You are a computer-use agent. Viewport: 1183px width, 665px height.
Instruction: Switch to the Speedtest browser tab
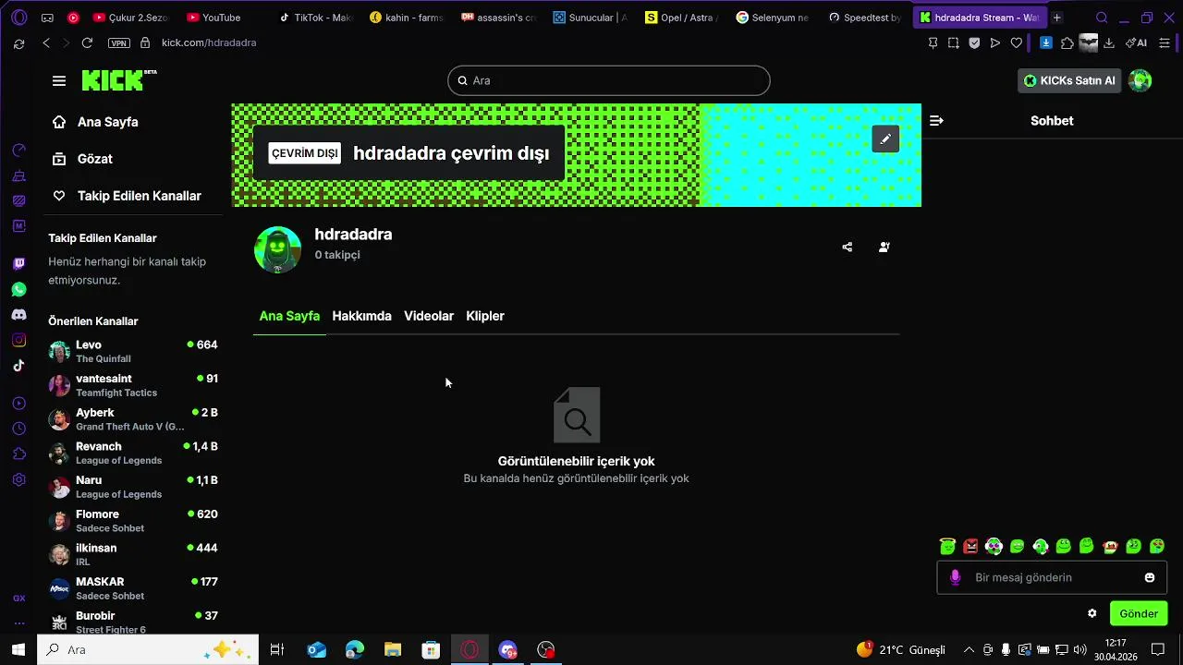pyautogui.click(x=865, y=18)
